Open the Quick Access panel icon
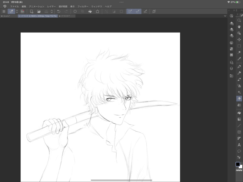Viewport: 243px width, 182px height. pos(231,16)
